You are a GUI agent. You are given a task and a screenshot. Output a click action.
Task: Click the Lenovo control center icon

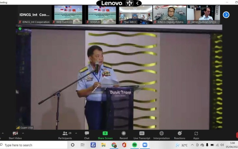(129, 3)
